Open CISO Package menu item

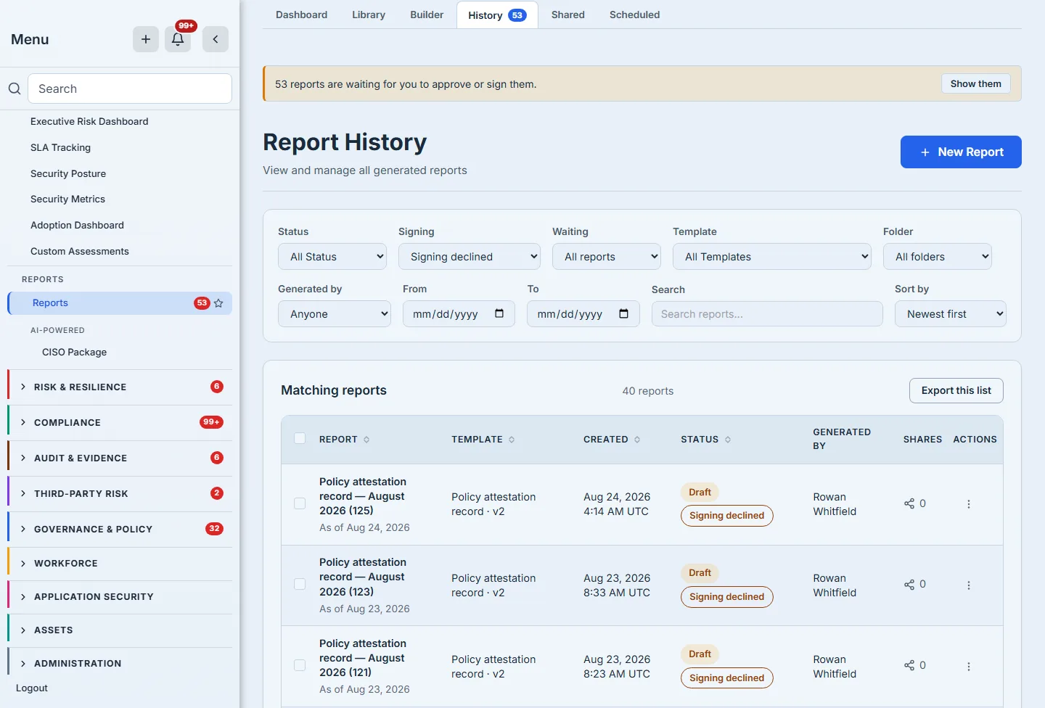[x=74, y=353]
